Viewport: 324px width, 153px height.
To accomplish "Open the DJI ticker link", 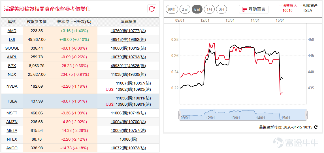I will (12, 39).
